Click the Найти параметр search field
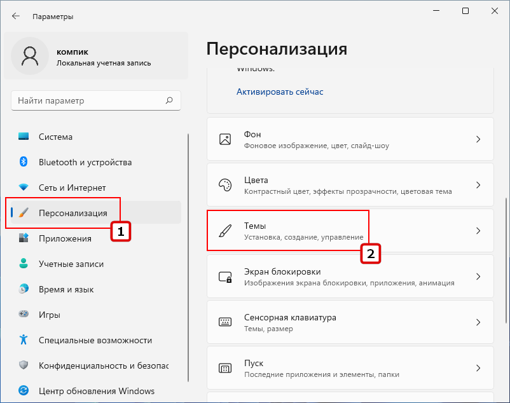 tap(96, 100)
